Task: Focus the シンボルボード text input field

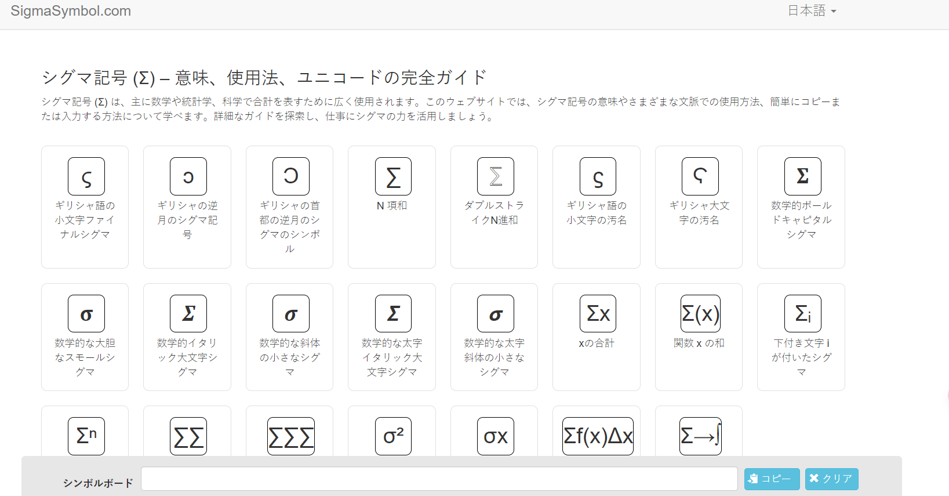Action: pyautogui.click(x=439, y=479)
